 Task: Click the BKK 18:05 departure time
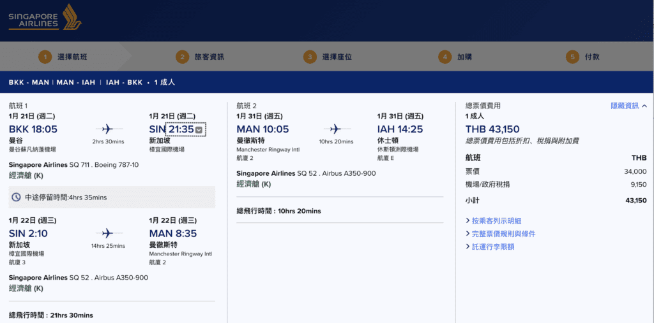[x=33, y=129]
